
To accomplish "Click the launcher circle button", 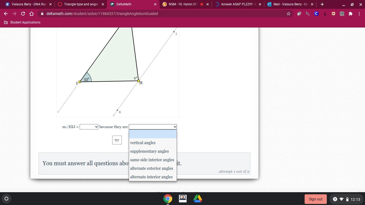I will 6,199.
